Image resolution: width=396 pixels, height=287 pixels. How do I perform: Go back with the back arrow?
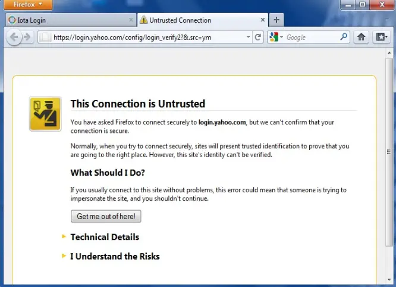(14, 37)
